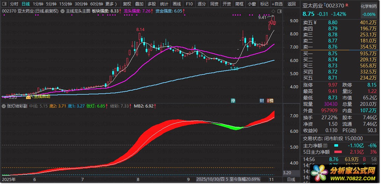Toggle the right-side panel icon in chart
The width and height of the screenshot is (381, 184).
280,11
